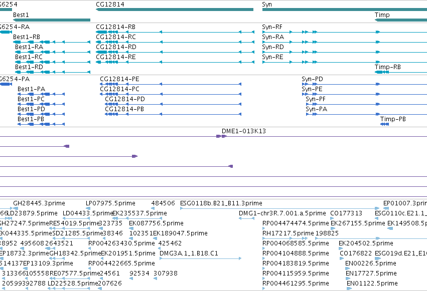Click the RP004422665.5prime label
The height and width of the screenshot is (291, 427).
122,263
